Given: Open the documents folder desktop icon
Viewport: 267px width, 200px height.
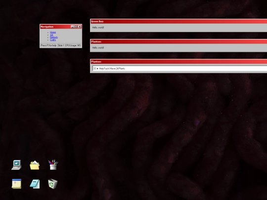Looking at the screenshot, I should pos(35,165).
